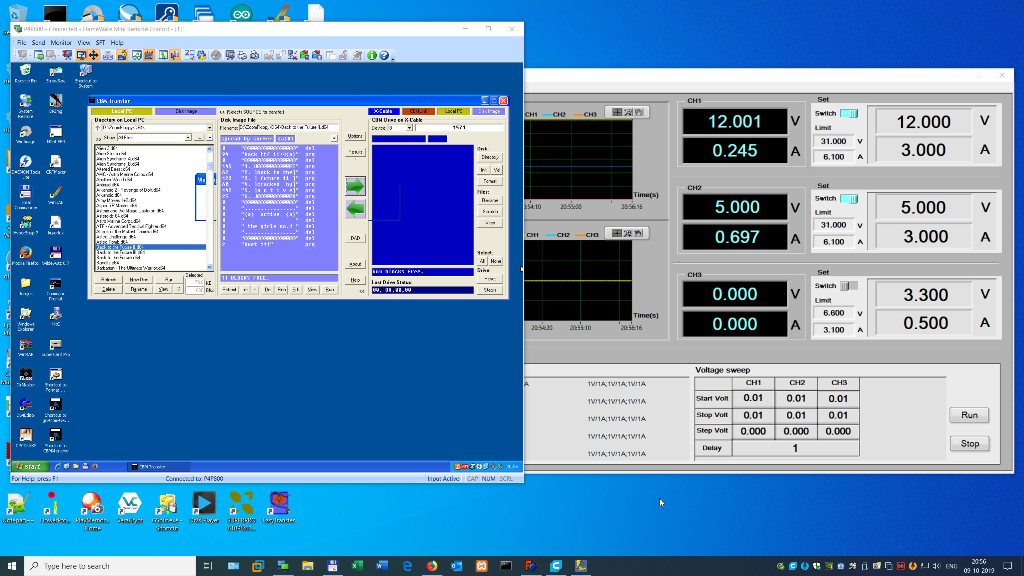Click the Format disk button
The image size is (1024, 576).
pos(490,181)
